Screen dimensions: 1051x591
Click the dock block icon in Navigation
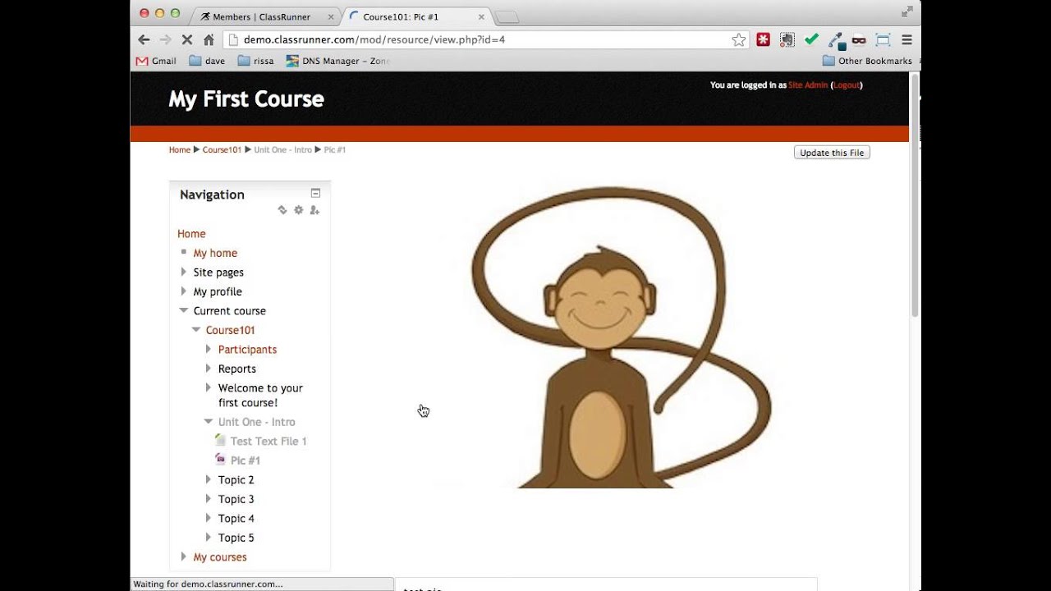coord(282,210)
